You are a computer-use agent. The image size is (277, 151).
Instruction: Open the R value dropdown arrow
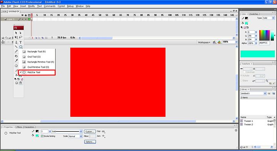click(256, 32)
